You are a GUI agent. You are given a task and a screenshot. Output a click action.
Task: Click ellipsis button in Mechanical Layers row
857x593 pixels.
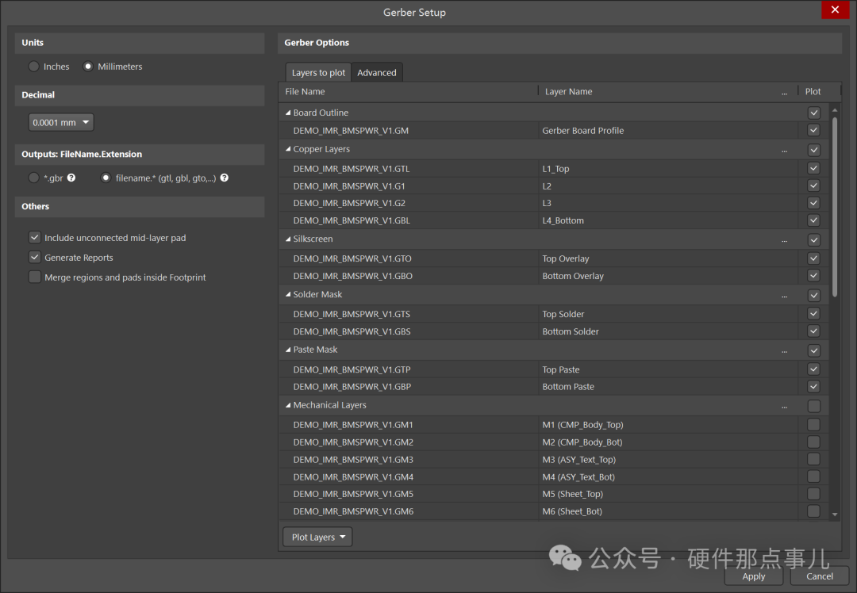pos(784,407)
